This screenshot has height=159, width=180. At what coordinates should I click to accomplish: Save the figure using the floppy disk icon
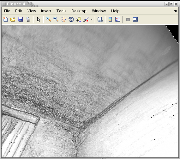tap(21, 19)
